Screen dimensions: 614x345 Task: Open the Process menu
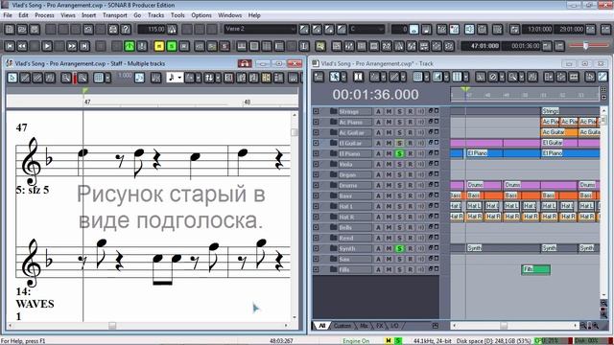coord(45,15)
